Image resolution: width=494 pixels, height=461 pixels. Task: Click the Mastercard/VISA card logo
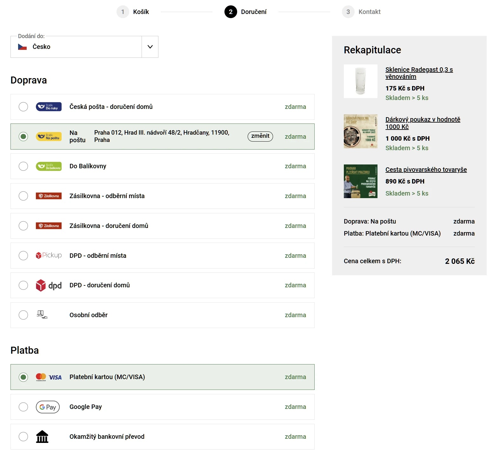(49, 377)
